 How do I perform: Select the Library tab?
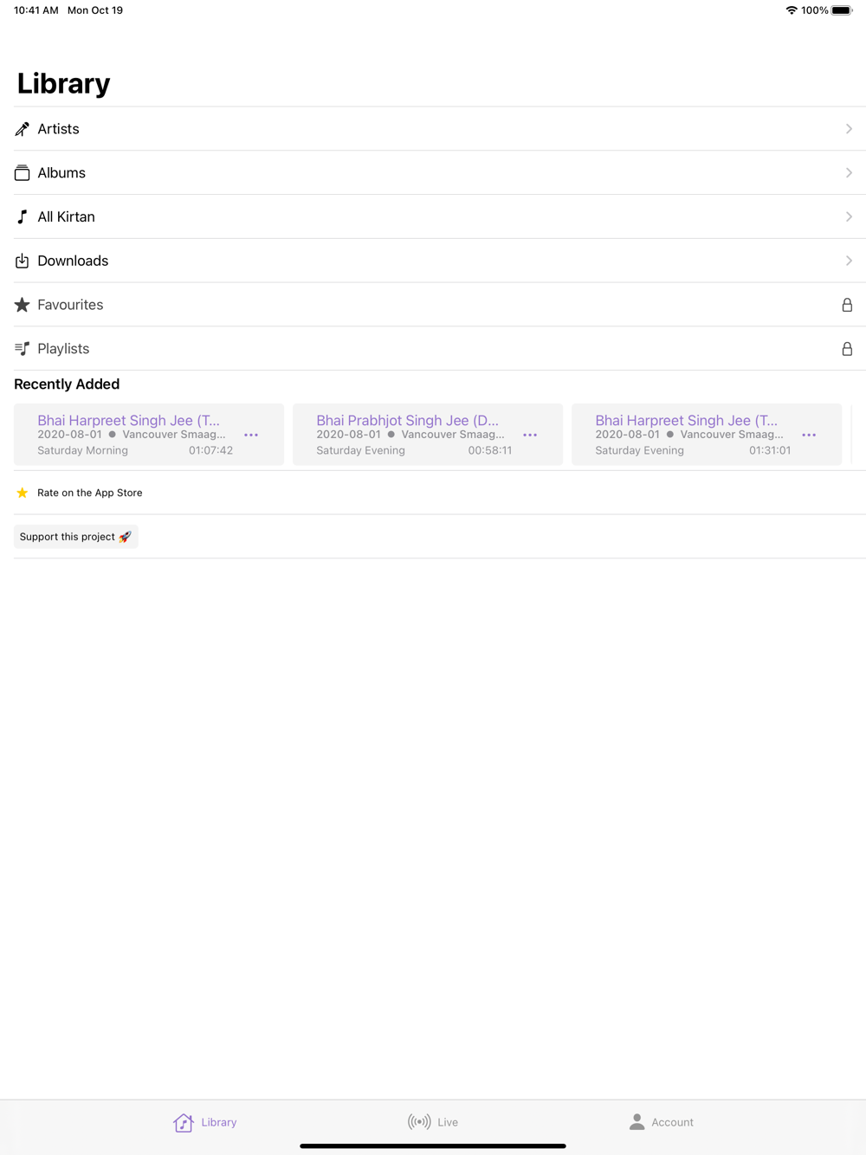(205, 1122)
